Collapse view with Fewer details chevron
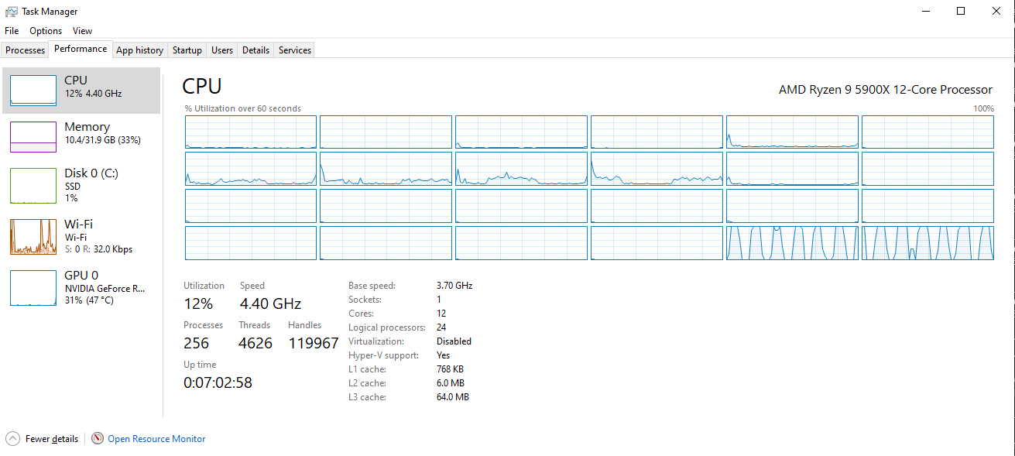 point(12,438)
